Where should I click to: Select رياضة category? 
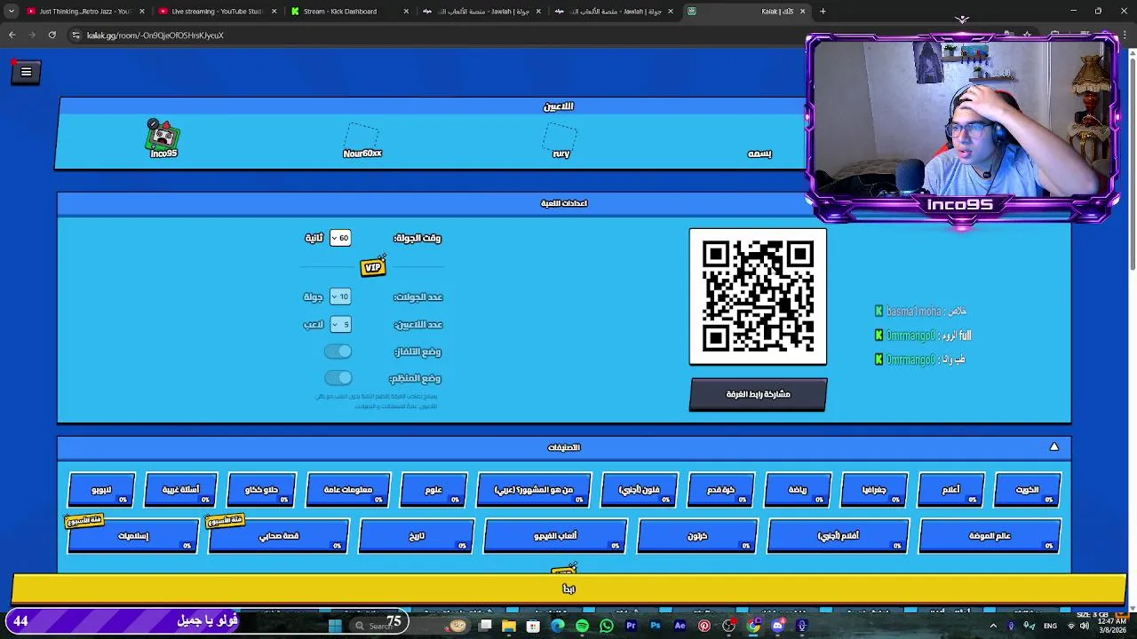(798, 490)
